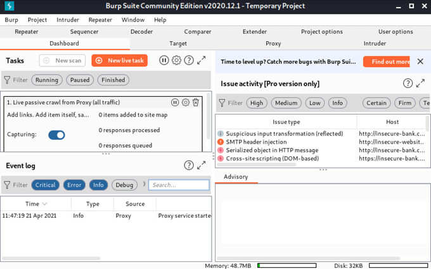
Task: Click the Disk usage progress bar
Action: pos(398,265)
